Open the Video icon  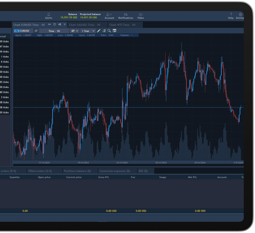point(141,14)
